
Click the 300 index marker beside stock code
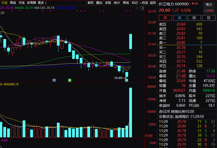point(196,4)
